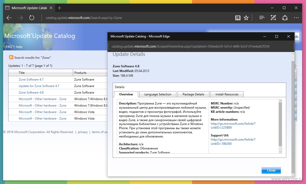Click popup window scrollbar down arrow
The height and width of the screenshot is (184, 306).
[293, 175]
